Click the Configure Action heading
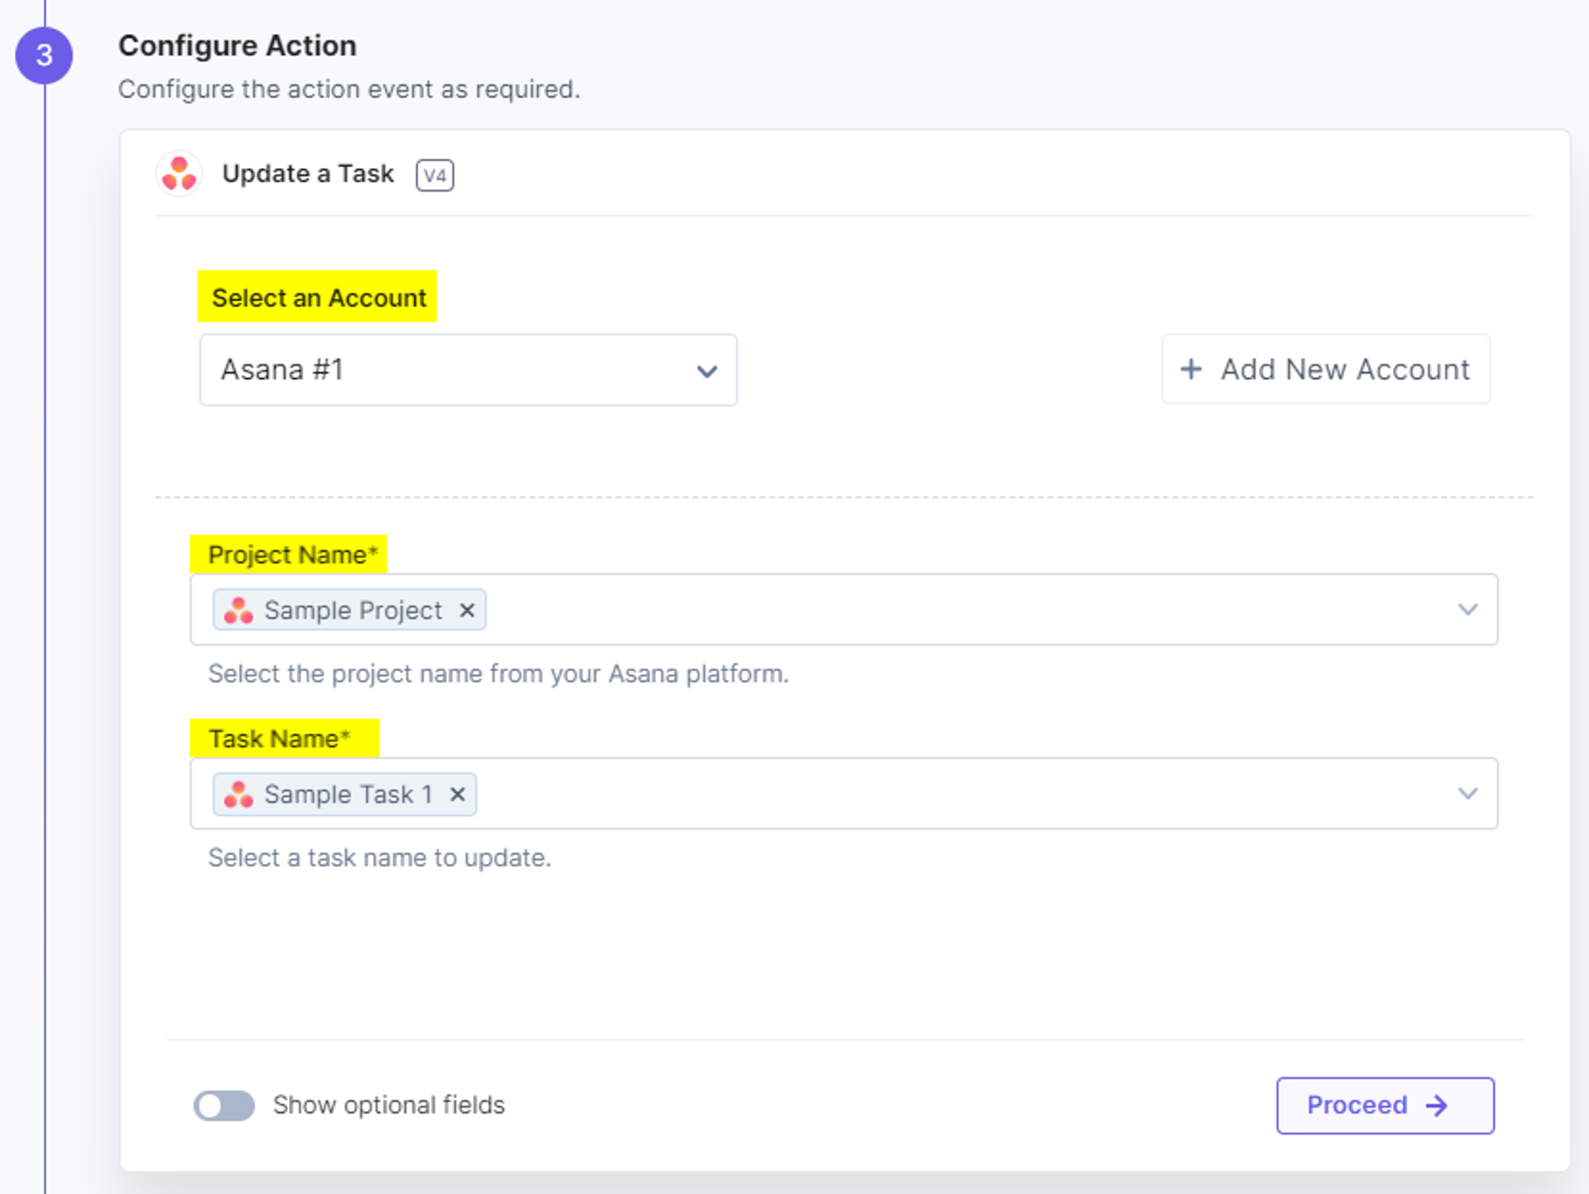Image resolution: width=1589 pixels, height=1194 pixels. click(x=238, y=45)
